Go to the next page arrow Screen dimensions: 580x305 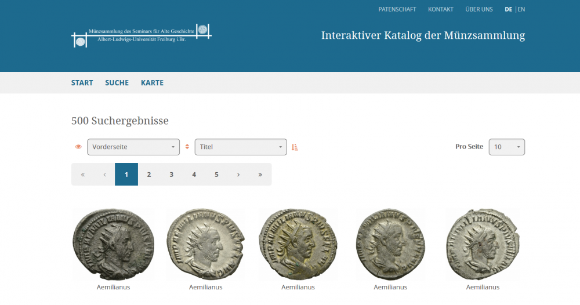(x=238, y=175)
